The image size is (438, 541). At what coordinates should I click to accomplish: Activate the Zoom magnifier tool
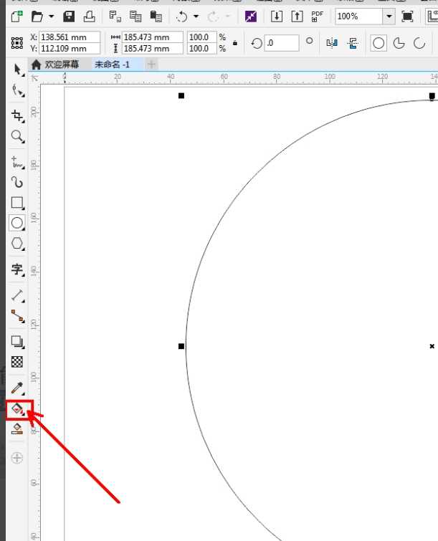(x=17, y=136)
